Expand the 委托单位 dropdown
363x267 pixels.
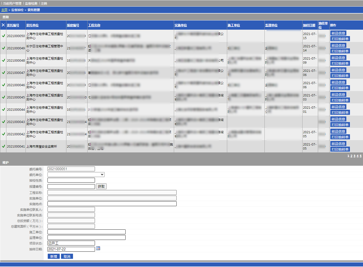click(x=76, y=175)
